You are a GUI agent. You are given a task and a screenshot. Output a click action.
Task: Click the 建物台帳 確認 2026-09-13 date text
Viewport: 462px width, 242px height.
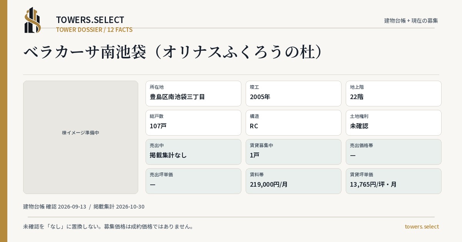[x=55, y=207]
